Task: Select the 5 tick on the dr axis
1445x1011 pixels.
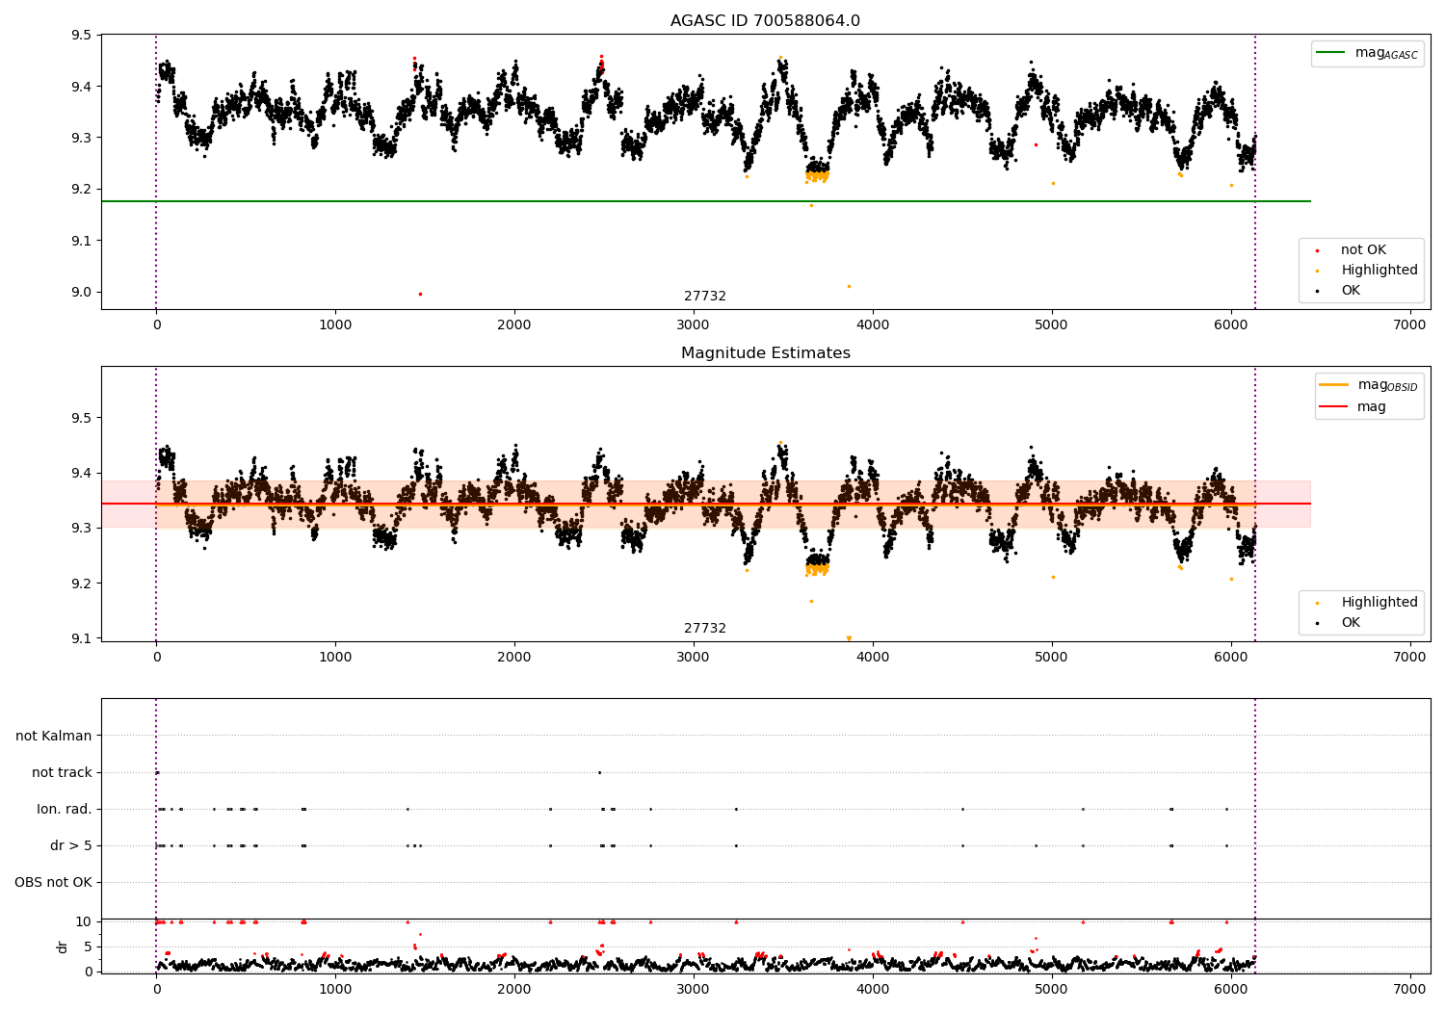Action: point(89,946)
